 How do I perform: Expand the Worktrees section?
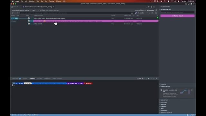164,111
